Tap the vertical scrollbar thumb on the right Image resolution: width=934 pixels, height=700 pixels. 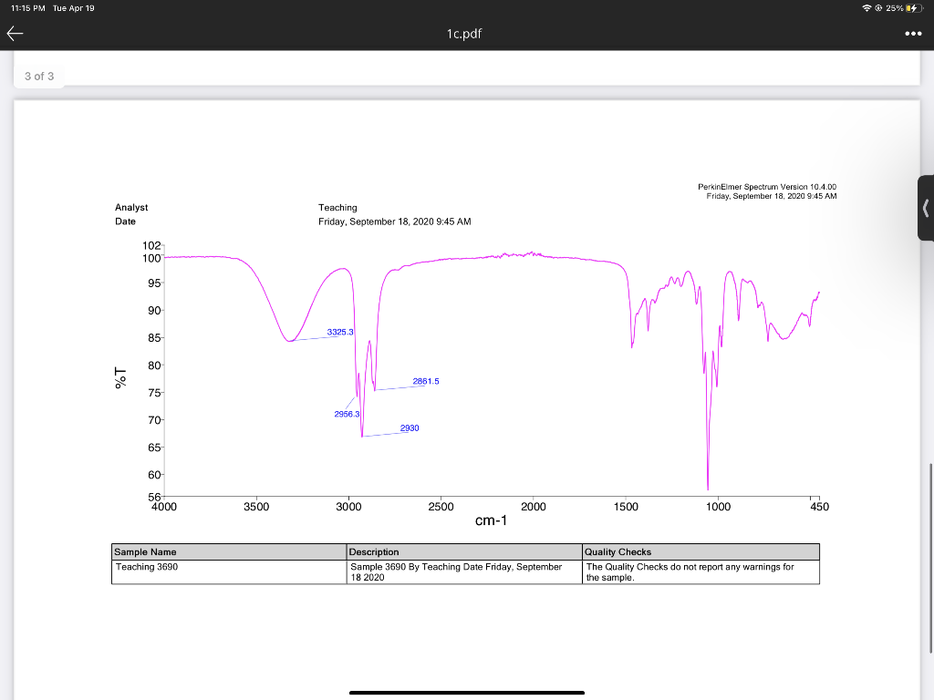[x=930, y=559]
